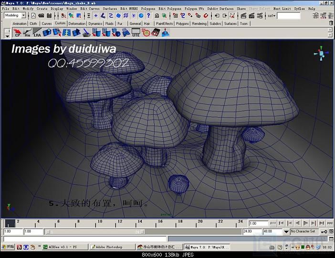Image resolution: width=335 pixels, height=258 pixels.
Task: Toggle the rendering selection mask sphere
Action: click(x=141, y=15)
